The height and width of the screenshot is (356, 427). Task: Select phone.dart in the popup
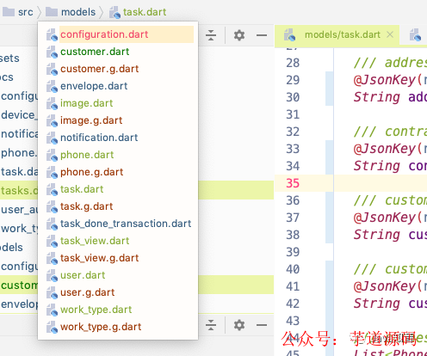(x=87, y=155)
